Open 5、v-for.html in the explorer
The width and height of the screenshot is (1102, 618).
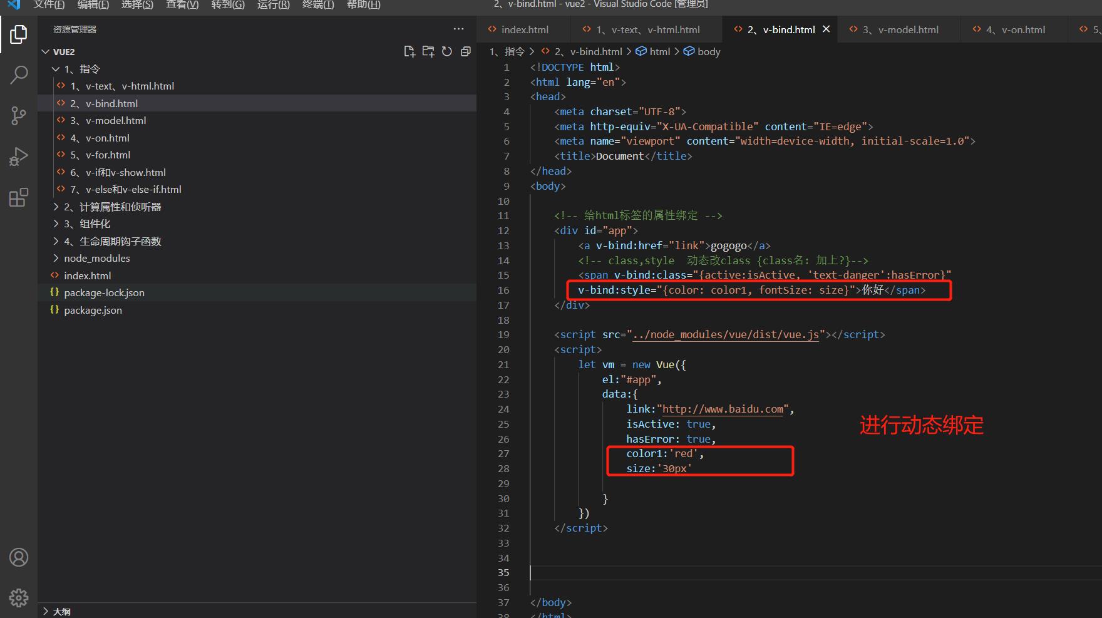[257, 155]
